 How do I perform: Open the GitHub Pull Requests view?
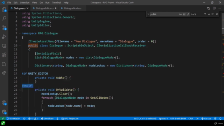(x=4, y=64)
